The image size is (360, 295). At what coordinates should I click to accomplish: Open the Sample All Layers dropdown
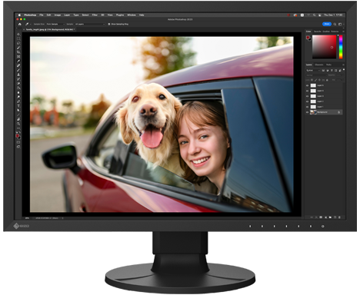[90, 24]
